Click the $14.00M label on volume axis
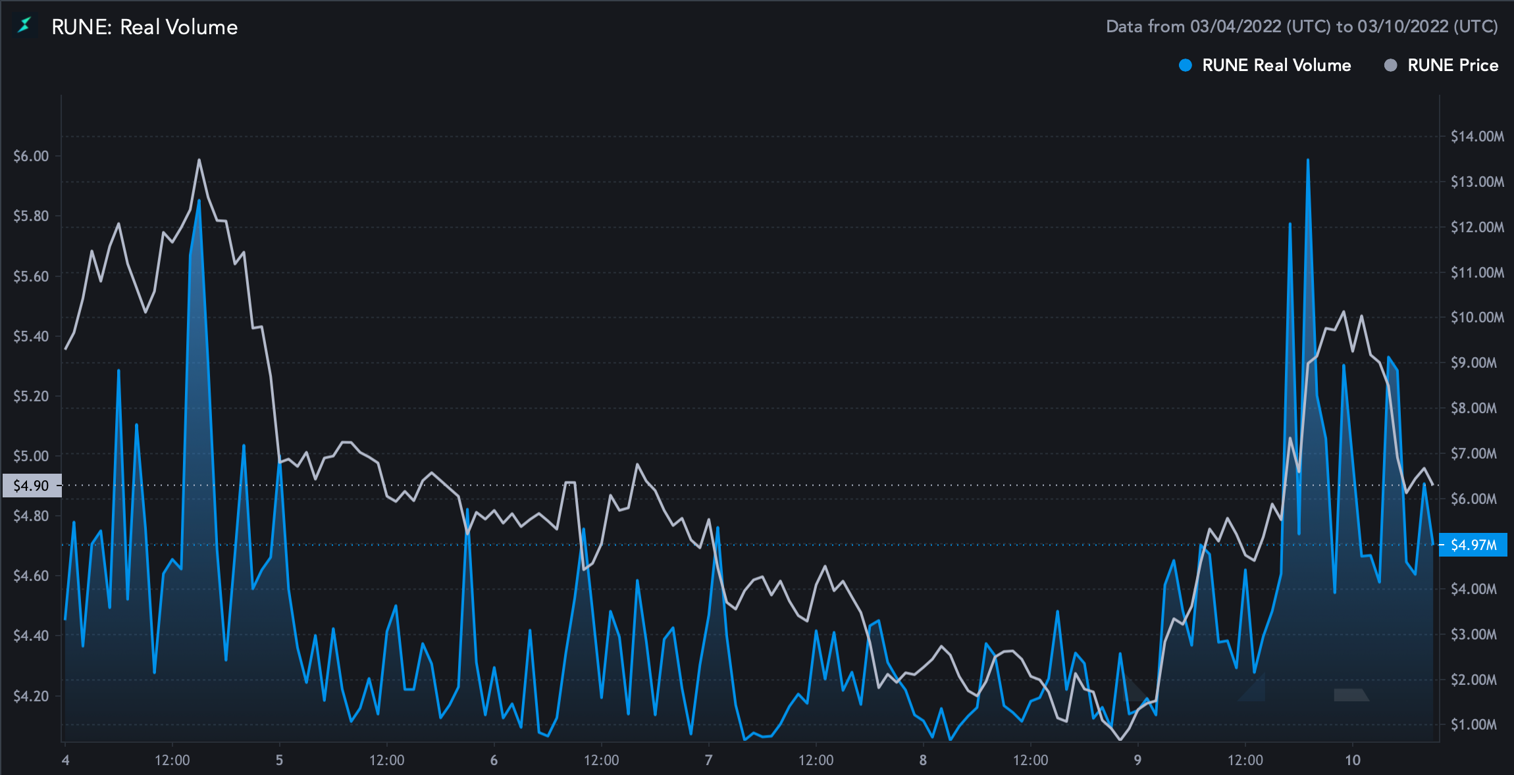The height and width of the screenshot is (775, 1514). [1477, 136]
